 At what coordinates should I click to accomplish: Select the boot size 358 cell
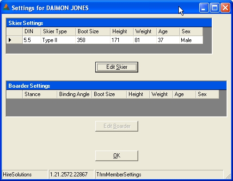pos(93,40)
